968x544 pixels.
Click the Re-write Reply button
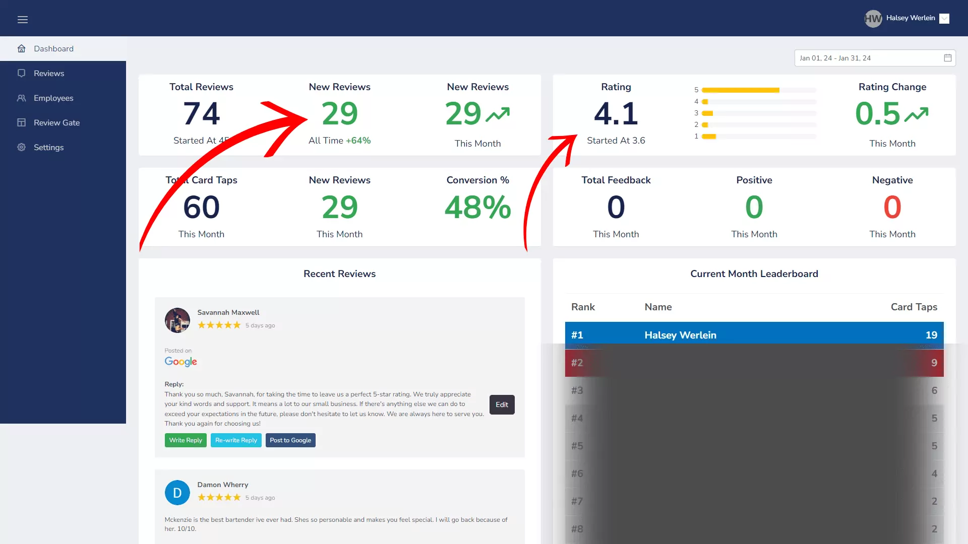[x=236, y=440]
